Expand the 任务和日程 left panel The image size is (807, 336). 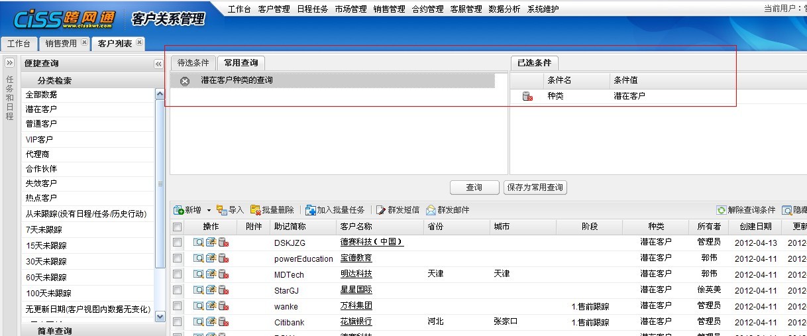pyautogui.click(x=10, y=63)
